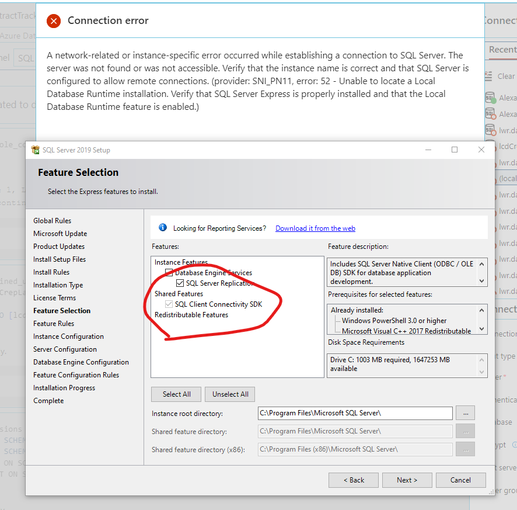The width and height of the screenshot is (517, 510).
Task: Select the License Terms step
Action: click(54, 298)
